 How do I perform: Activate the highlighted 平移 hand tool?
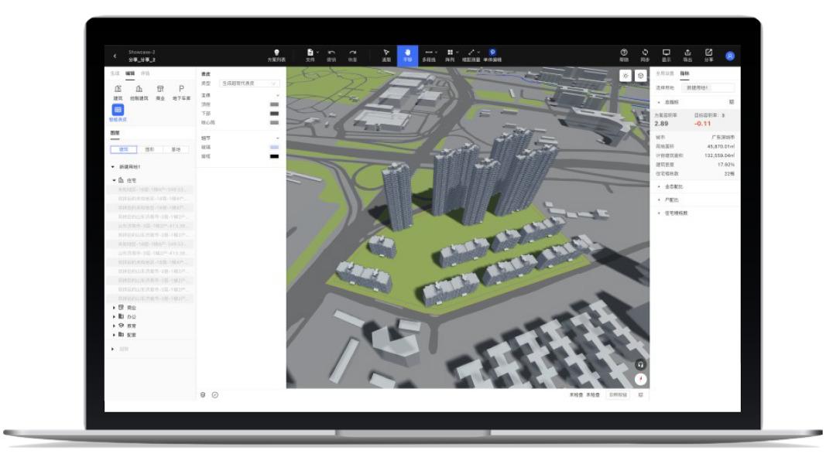pyautogui.click(x=407, y=55)
